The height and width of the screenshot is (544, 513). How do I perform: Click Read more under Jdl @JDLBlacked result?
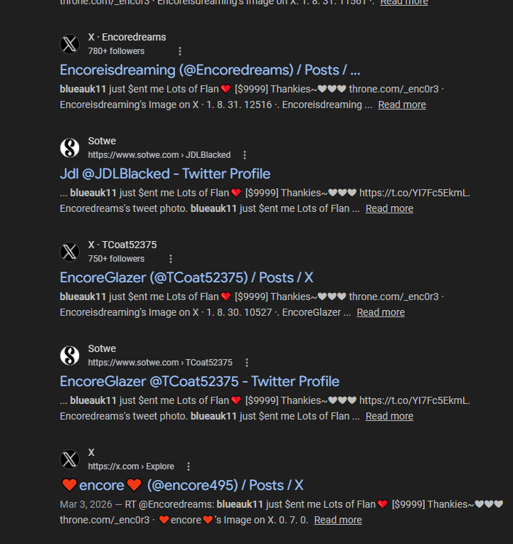[x=389, y=208]
